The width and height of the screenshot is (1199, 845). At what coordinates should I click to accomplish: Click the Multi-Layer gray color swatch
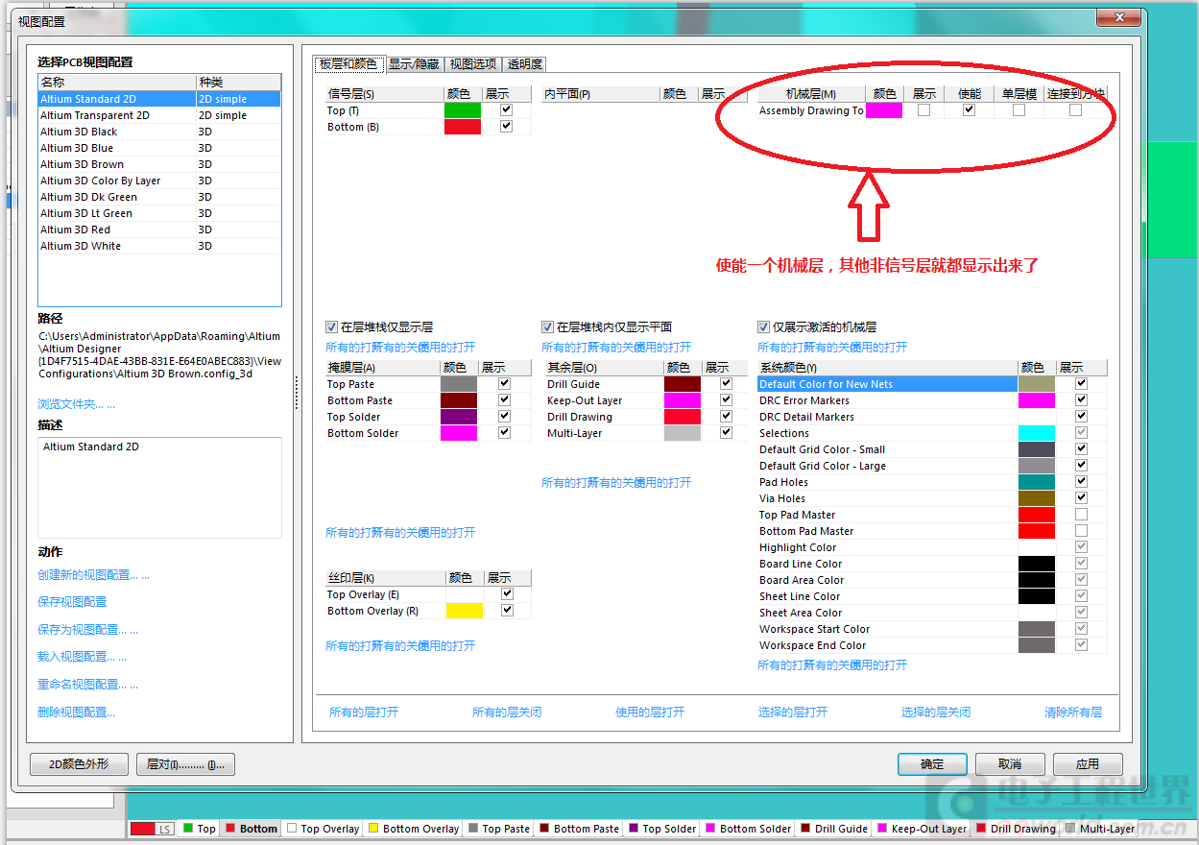pyautogui.click(x=683, y=433)
